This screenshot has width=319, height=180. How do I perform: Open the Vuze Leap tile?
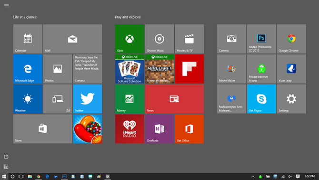[291, 69]
